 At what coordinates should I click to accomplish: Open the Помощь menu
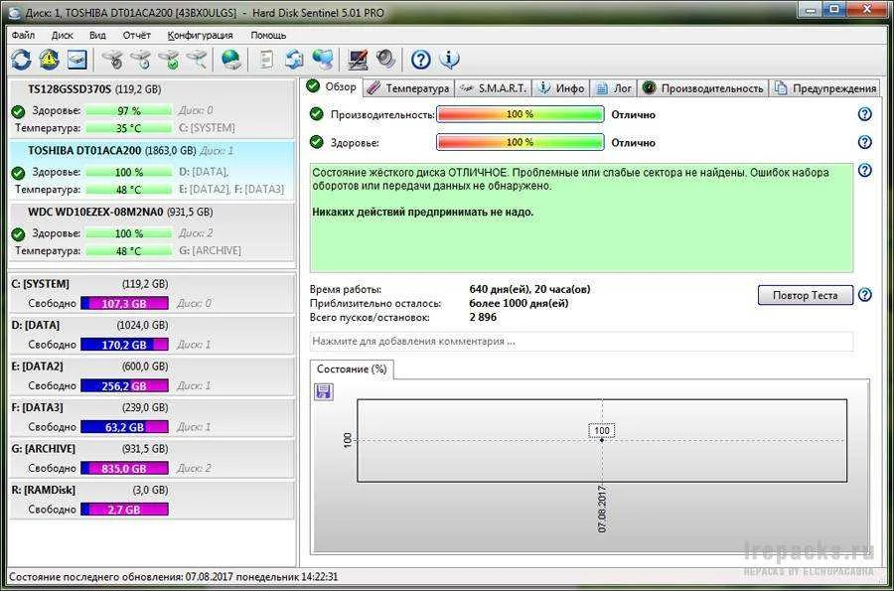tap(268, 35)
